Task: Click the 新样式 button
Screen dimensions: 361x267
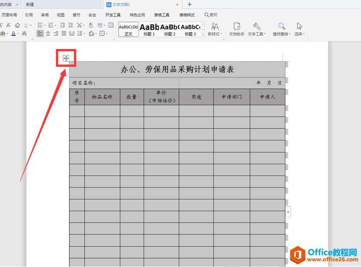Action: 215,29
